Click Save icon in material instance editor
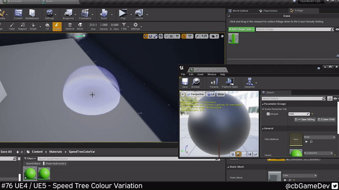Image resolution: width=339 pixels, height=190 pixels. (185, 82)
